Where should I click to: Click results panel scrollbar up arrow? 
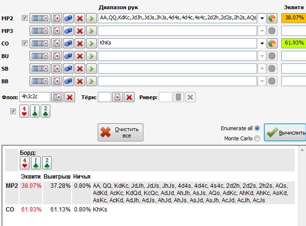tap(302, 150)
